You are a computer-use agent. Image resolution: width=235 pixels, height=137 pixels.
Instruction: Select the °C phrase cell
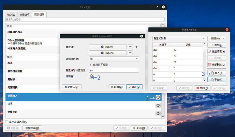(188, 56)
